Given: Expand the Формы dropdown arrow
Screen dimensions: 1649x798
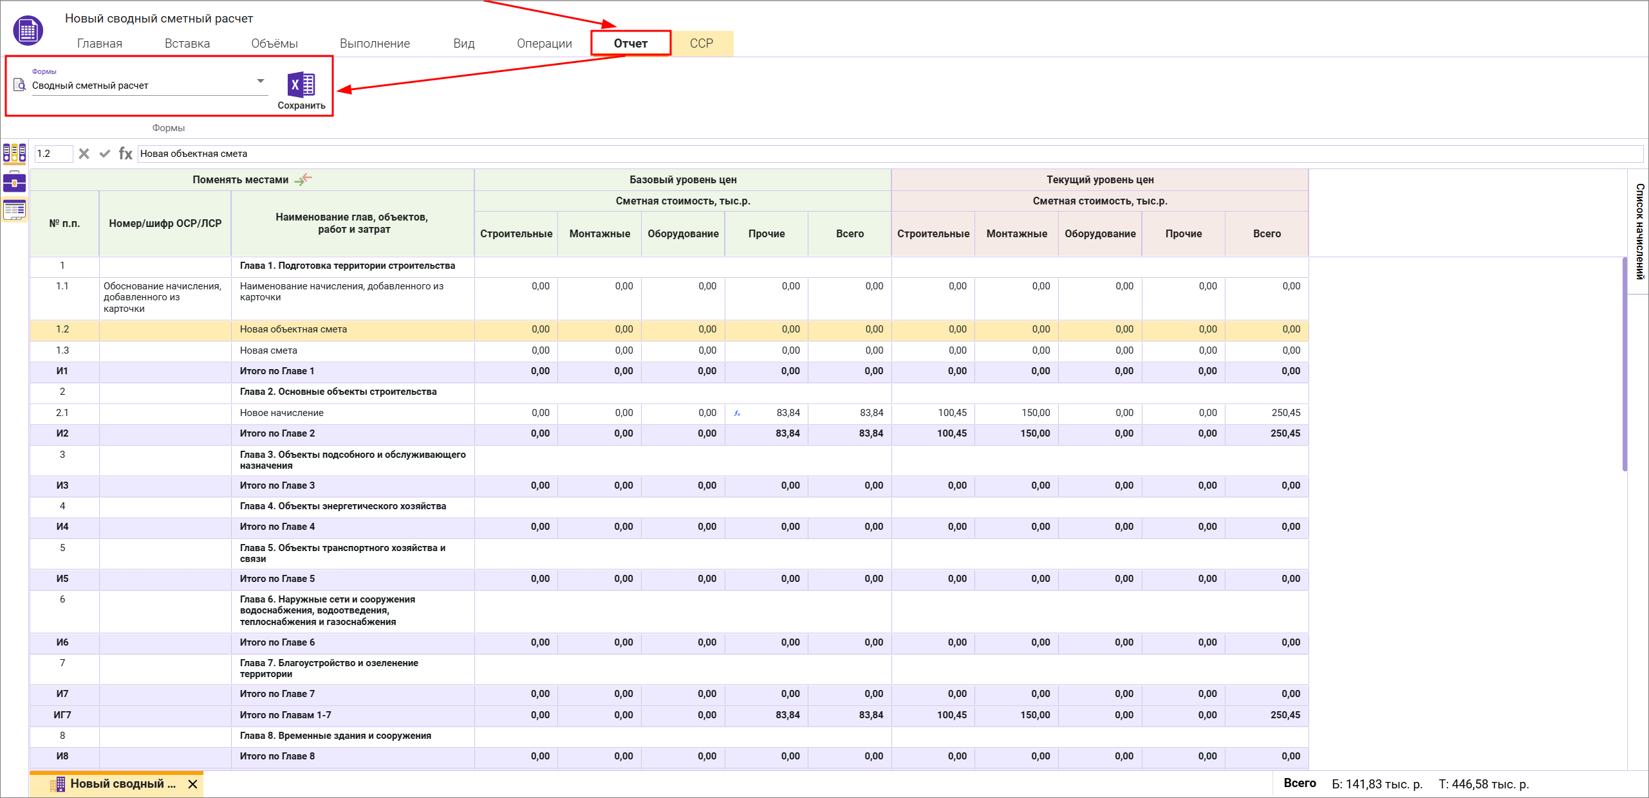Looking at the screenshot, I should (261, 81).
